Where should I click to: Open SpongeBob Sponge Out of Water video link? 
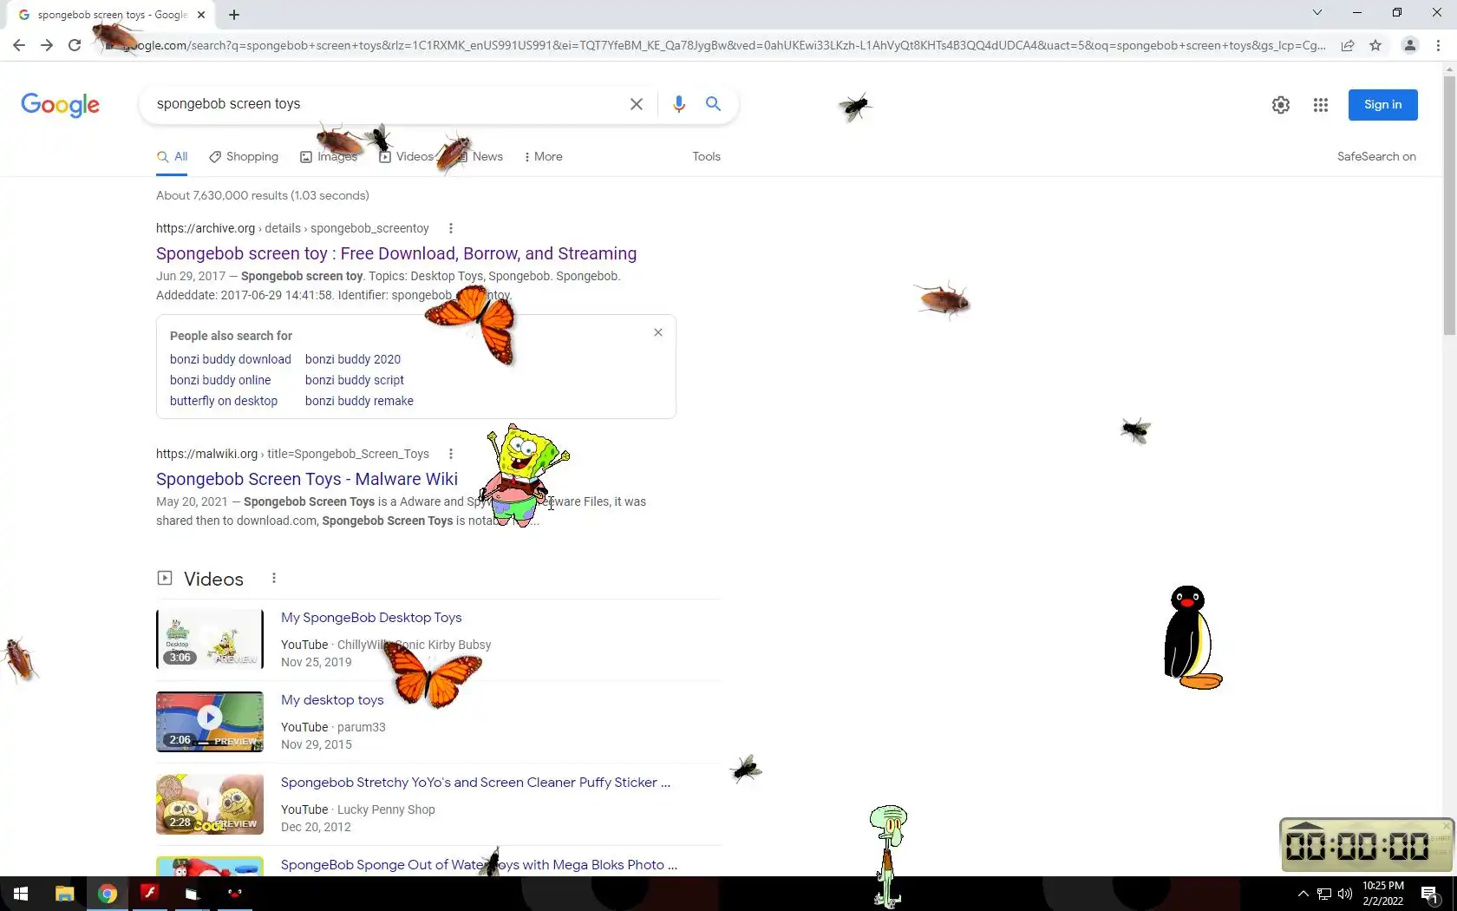[x=479, y=865]
